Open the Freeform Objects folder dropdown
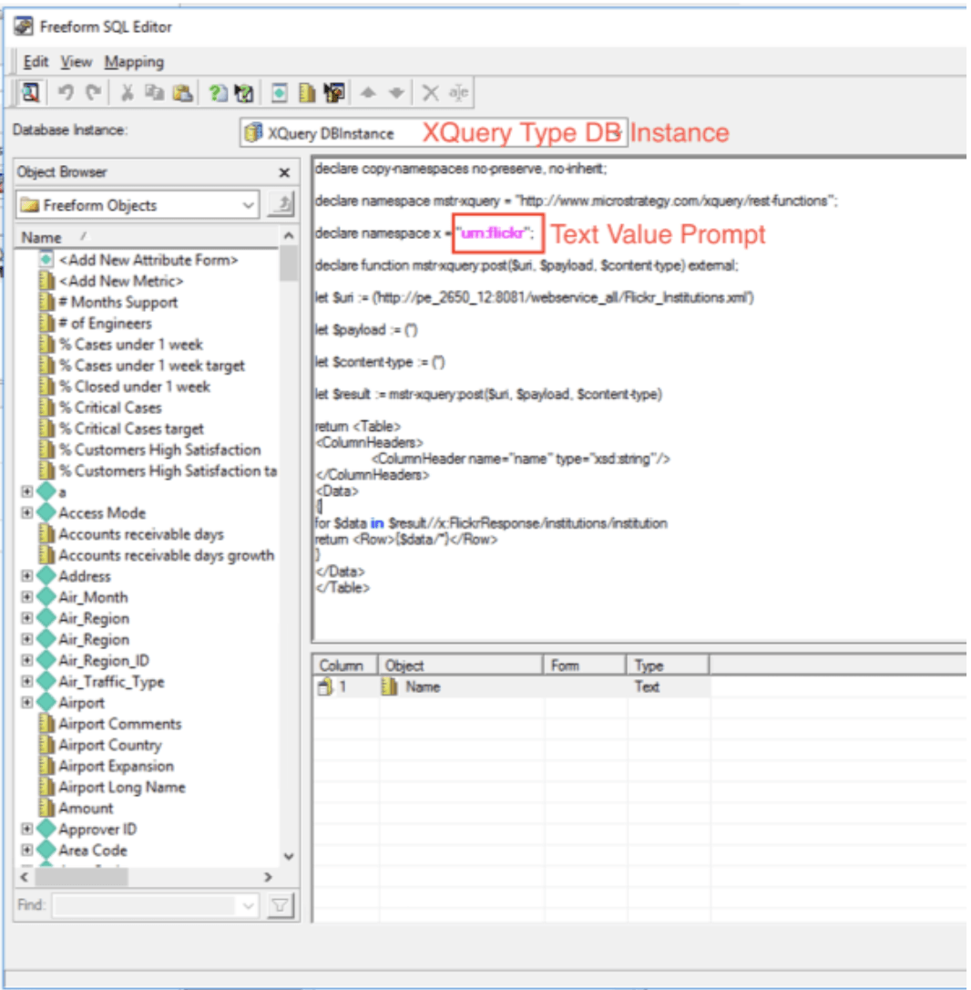971x990 pixels. pyautogui.click(x=249, y=205)
